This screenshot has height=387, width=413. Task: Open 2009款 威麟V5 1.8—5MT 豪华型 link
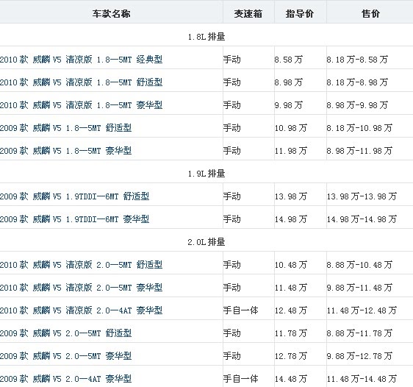pos(66,151)
